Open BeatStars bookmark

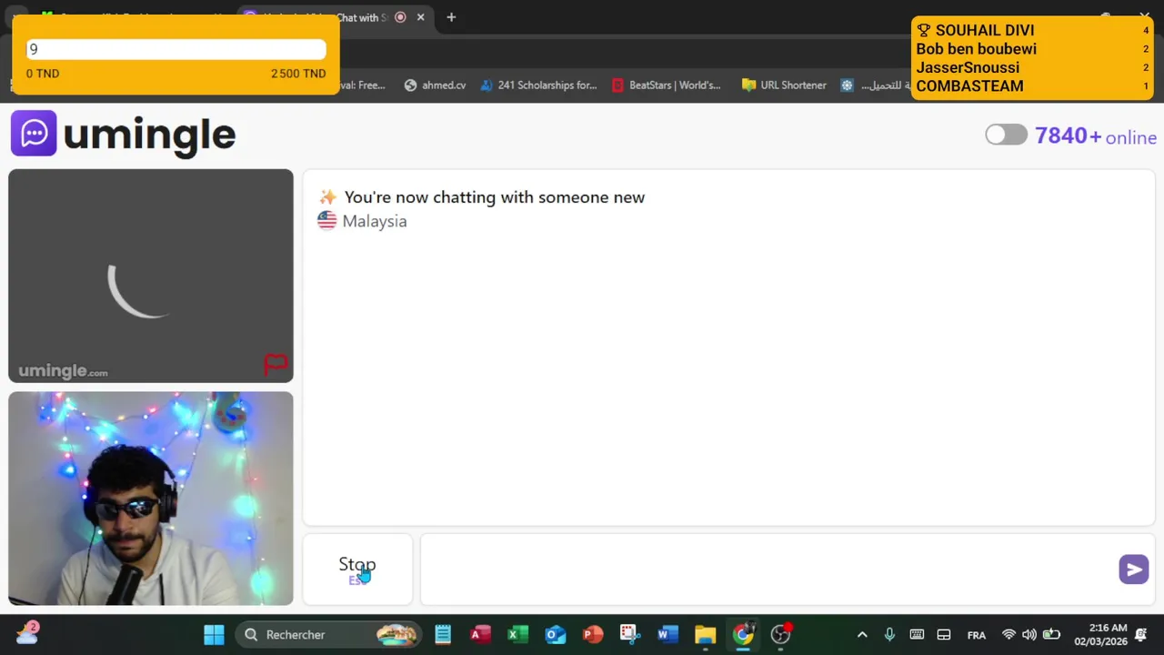click(667, 85)
